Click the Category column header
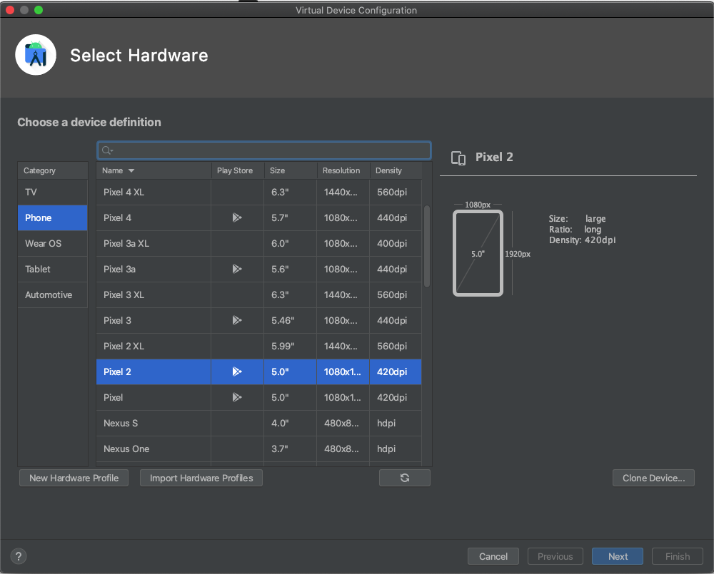This screenshot has height=574, width=714. 52,170
